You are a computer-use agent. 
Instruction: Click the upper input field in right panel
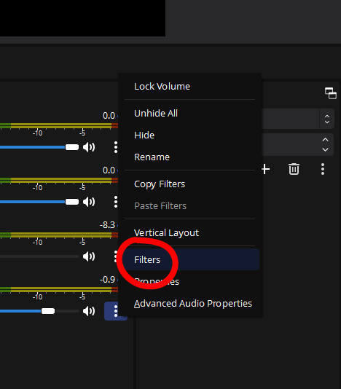tap(291, 119)
